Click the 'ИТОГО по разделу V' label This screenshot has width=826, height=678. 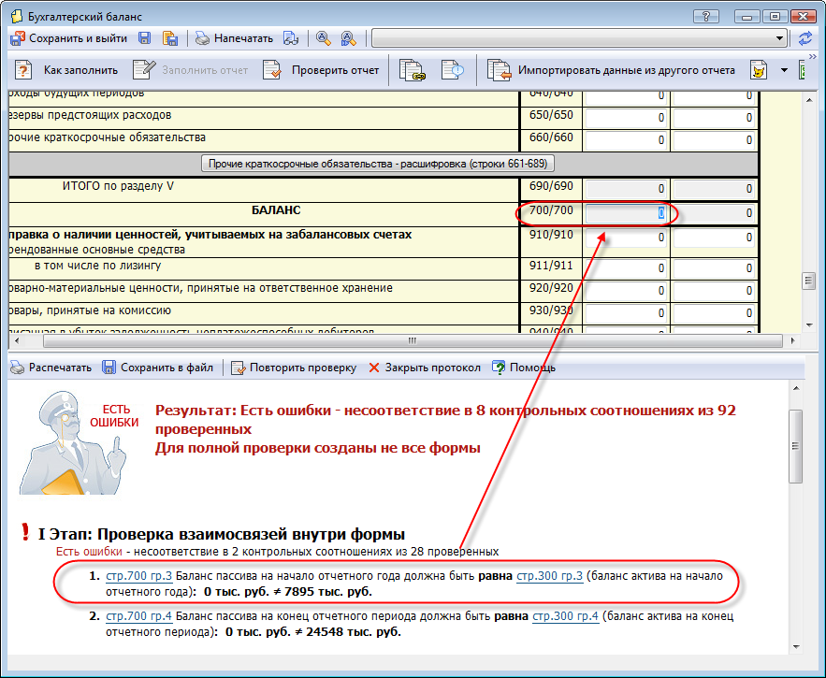[118, 186]
